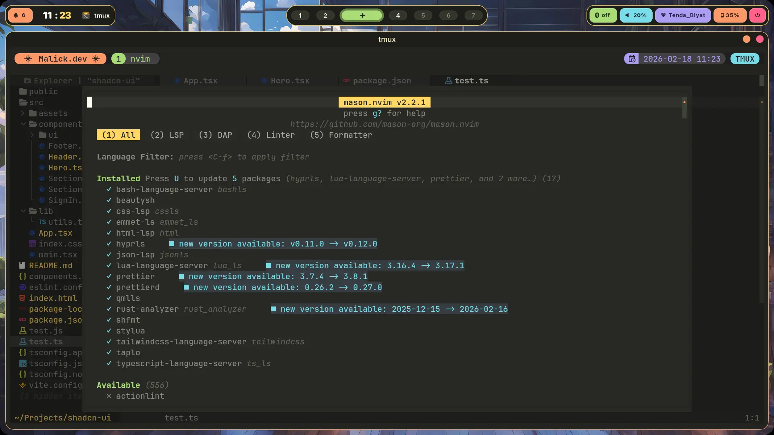Click the checkmark beside css-lsp

pos(109,211)
